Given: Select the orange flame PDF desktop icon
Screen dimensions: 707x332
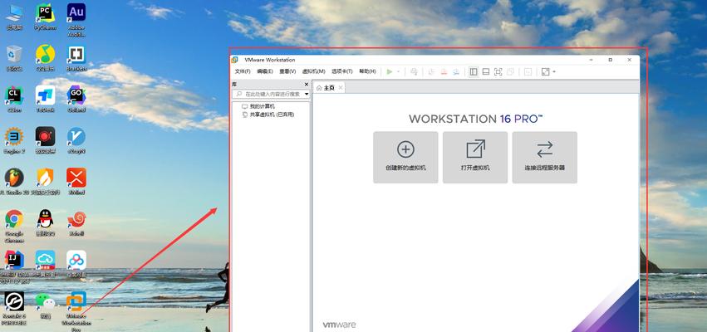Looking at the screenshot, I should [45, 182].
